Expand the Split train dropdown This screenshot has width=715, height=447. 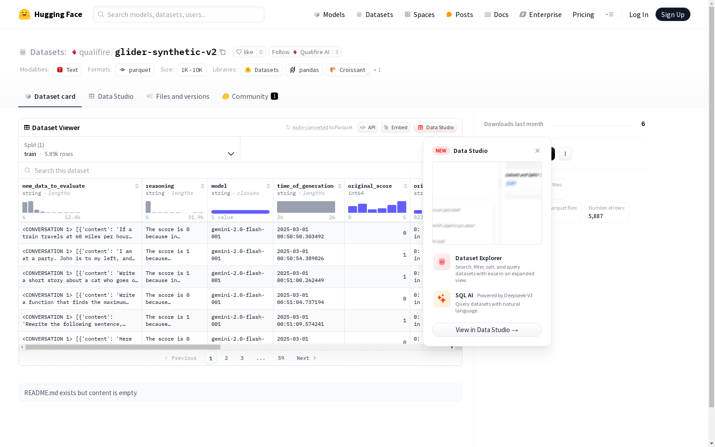click(x=130, y=149)
